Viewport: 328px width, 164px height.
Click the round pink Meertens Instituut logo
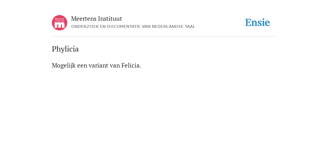(x=60, y=23)
